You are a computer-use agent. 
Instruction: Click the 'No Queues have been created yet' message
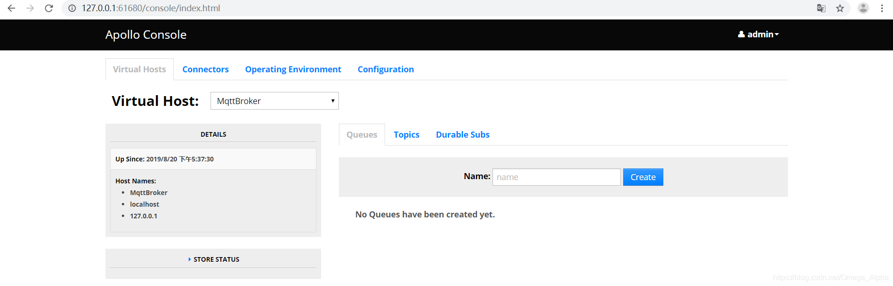coord(425,215)
